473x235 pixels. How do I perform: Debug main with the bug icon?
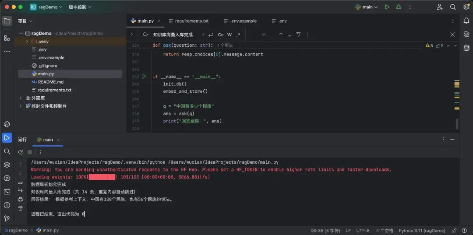pos(399,7)
